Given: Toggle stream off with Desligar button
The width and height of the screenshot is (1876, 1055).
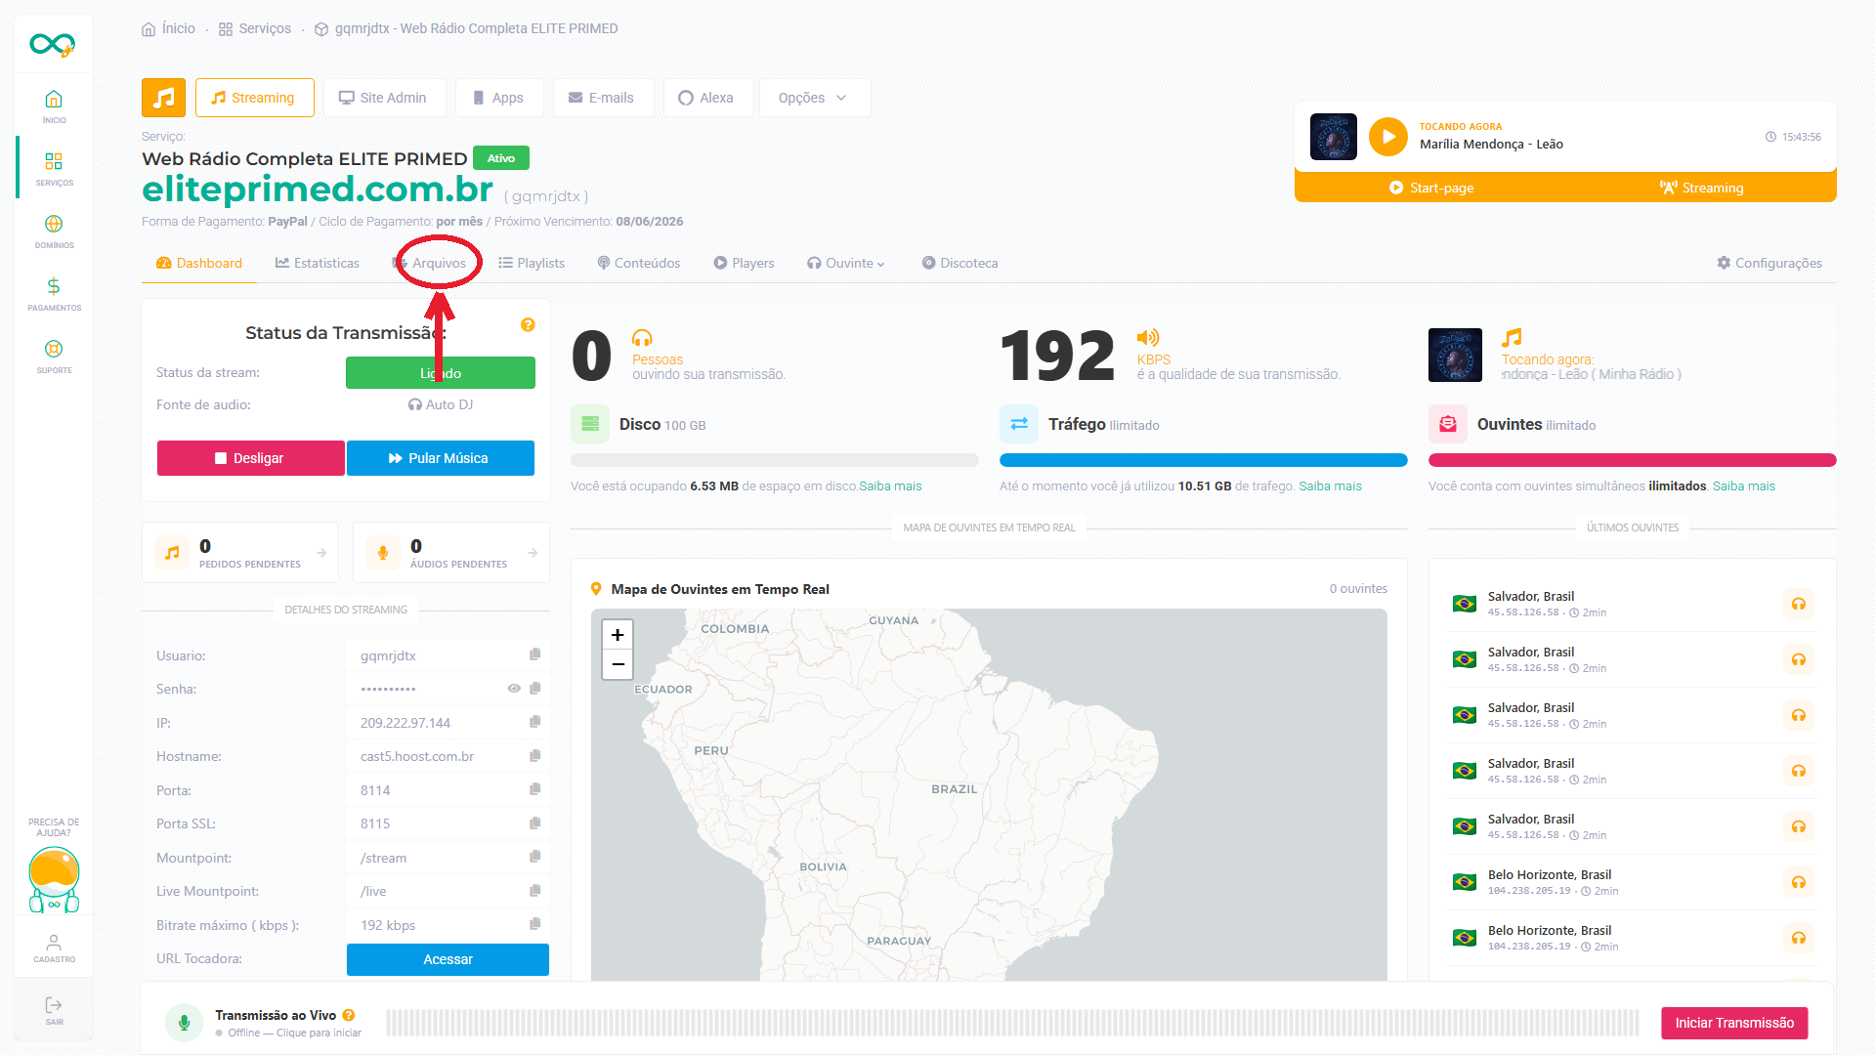Looking at the screenshot, I should click(250, 458).
